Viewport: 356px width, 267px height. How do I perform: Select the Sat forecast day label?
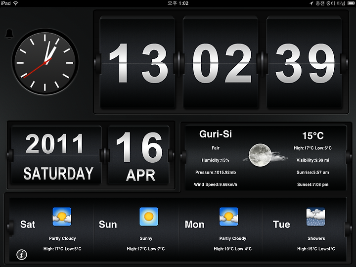[28, 224]
